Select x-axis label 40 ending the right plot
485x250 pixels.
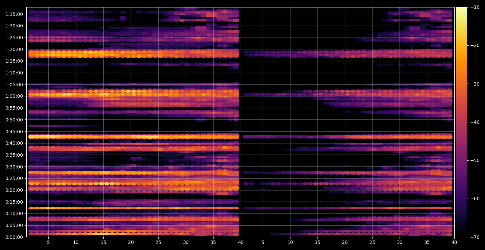(x=454, y=242)
